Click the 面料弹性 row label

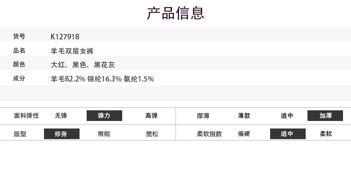click(x=27, y=116)
